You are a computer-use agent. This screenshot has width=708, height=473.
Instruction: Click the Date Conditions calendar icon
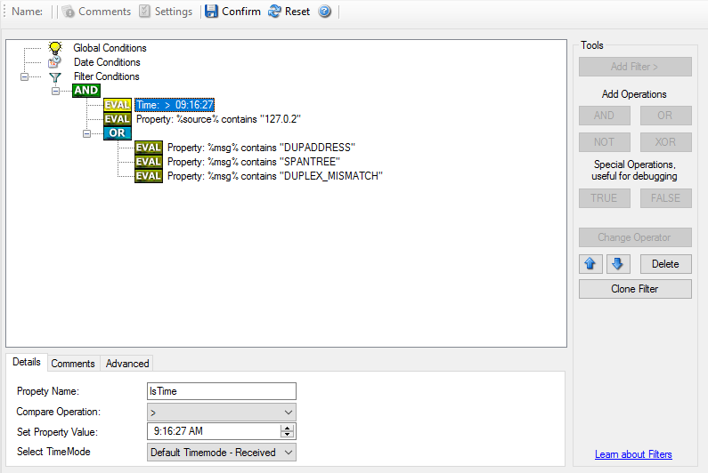[x=54, y=62]
